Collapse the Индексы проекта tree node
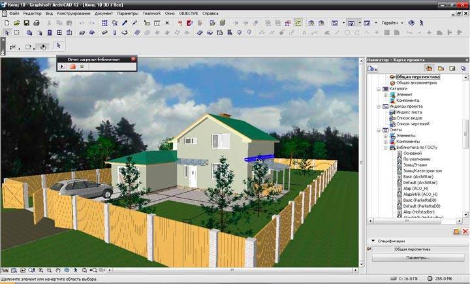The height and width of the screenshot is (284, 470). 379,106
